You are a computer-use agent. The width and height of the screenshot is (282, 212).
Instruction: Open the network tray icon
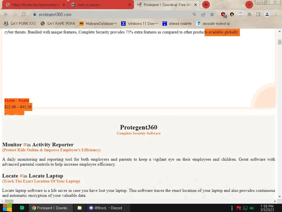(x=245, y=208)
